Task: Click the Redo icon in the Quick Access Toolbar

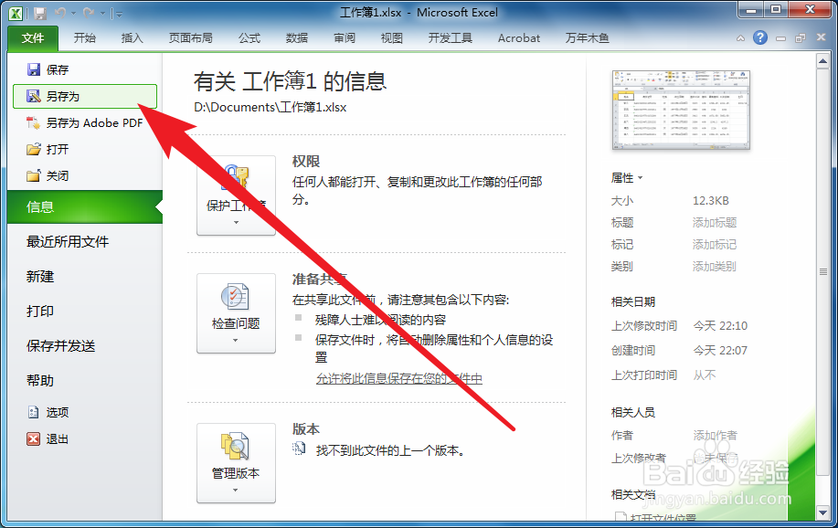Action: (87, 12)
